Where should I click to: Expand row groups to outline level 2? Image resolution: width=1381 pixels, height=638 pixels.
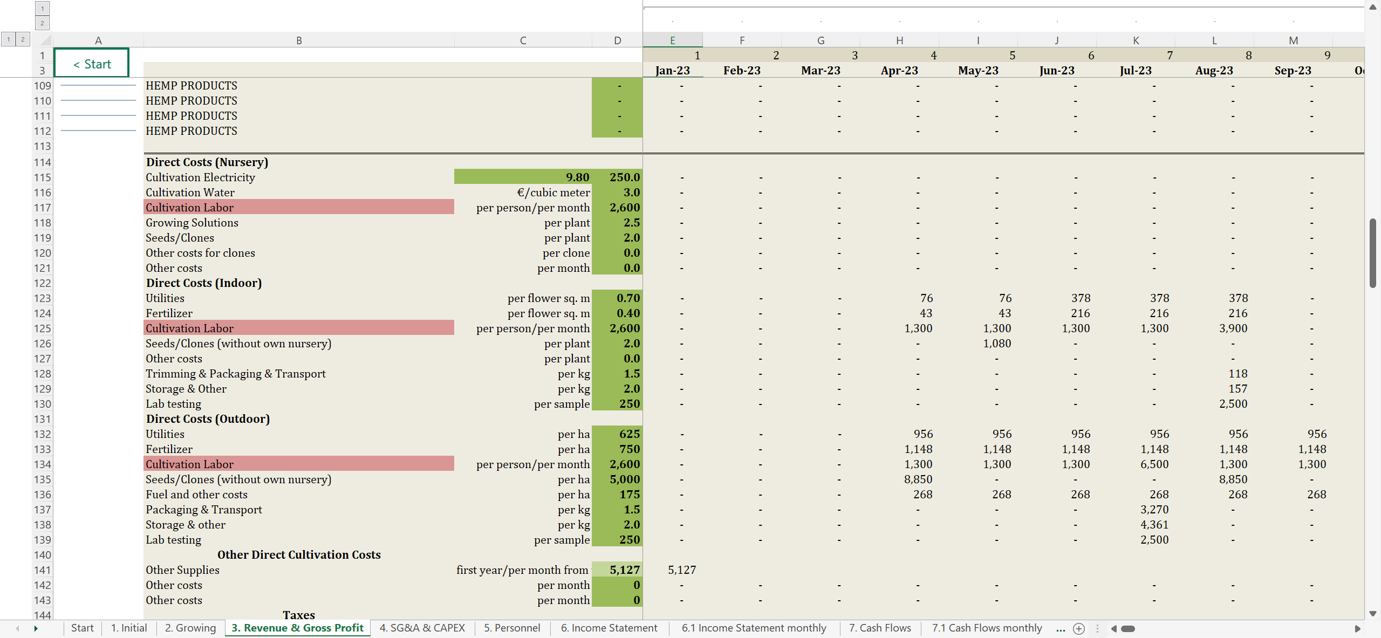[x=23, y=39]
